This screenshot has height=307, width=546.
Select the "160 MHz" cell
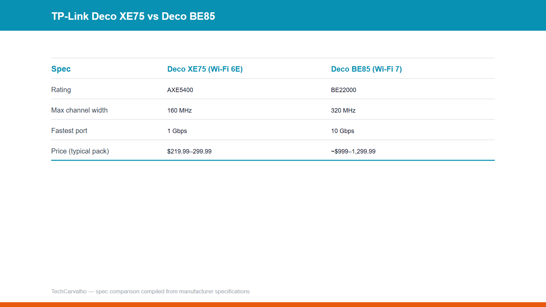(179, 111)
